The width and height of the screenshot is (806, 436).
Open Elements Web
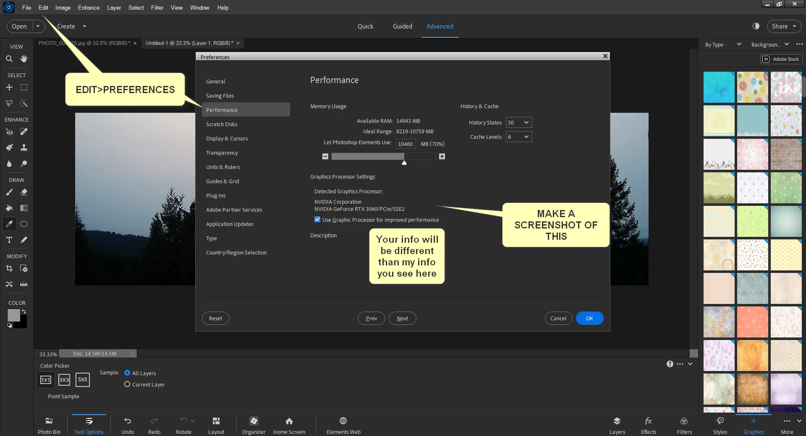pyautogui.click(x=343, y=425)
